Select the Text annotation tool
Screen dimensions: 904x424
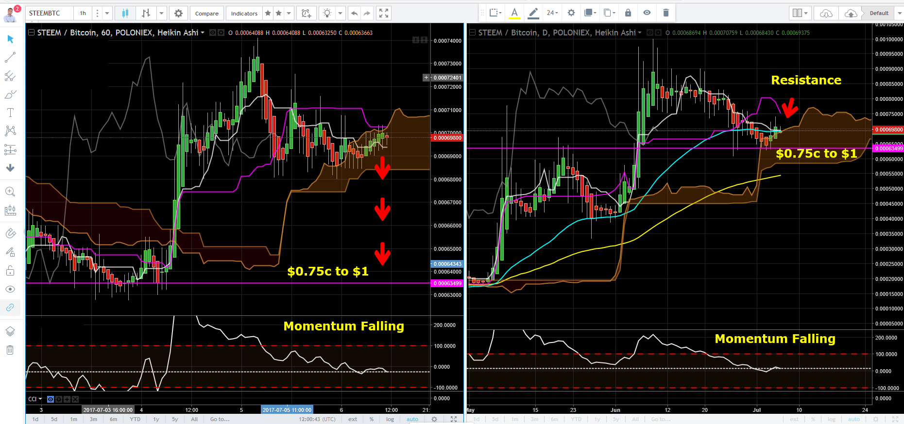(x=10, y=113)
